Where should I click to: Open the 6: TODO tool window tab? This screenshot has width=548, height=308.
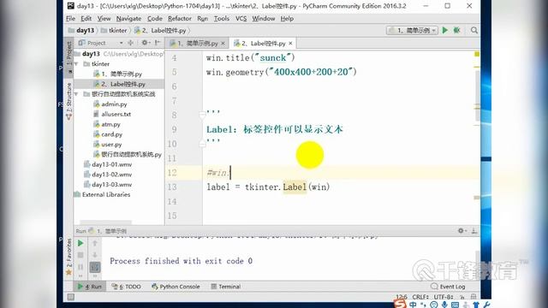pyautogui.click(x=126, y=287)
